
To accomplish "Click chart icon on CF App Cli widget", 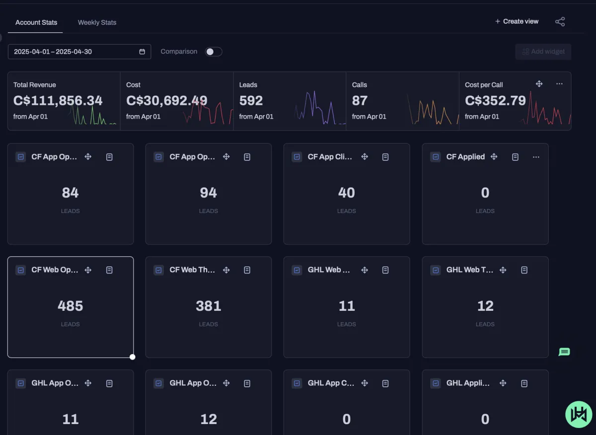I will [297, 157].
